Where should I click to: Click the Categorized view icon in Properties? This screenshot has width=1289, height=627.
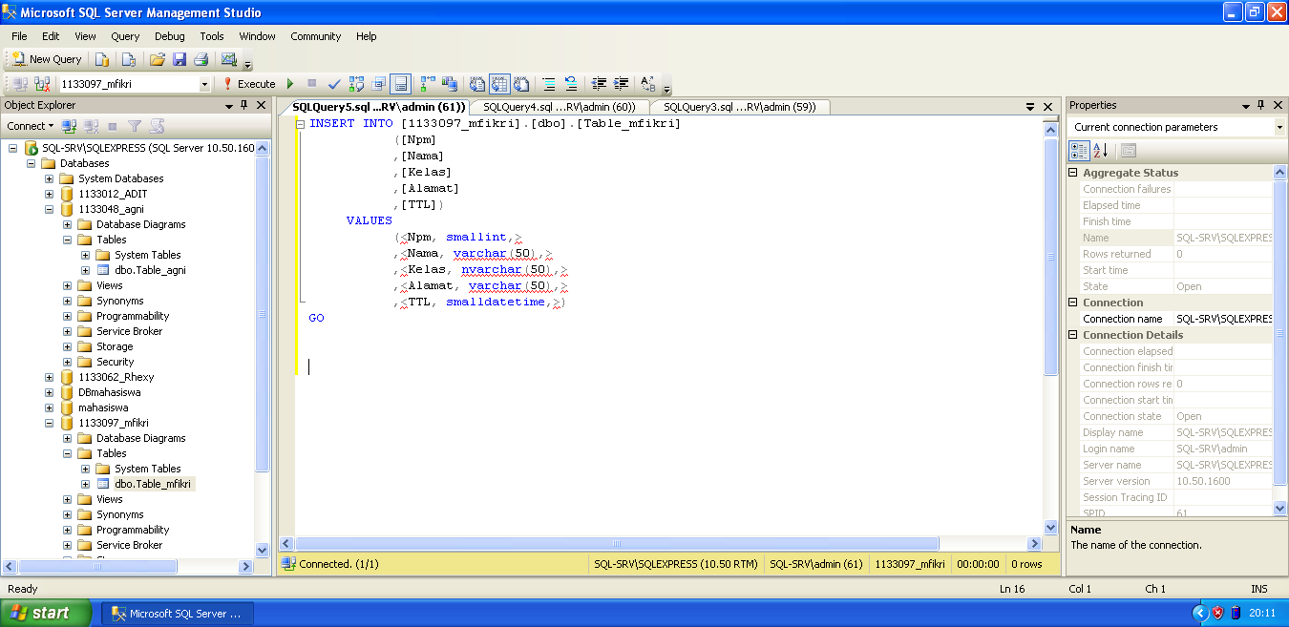1079,151
